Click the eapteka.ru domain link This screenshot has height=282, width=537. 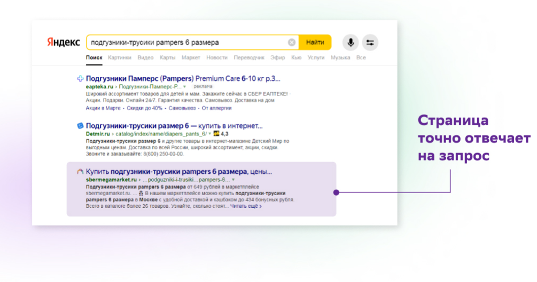pyautogui.click(x=99, y=87)
